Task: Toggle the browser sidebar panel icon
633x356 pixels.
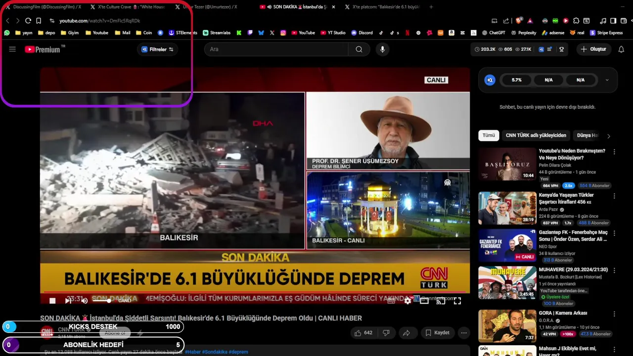Action: click(613, 21)
